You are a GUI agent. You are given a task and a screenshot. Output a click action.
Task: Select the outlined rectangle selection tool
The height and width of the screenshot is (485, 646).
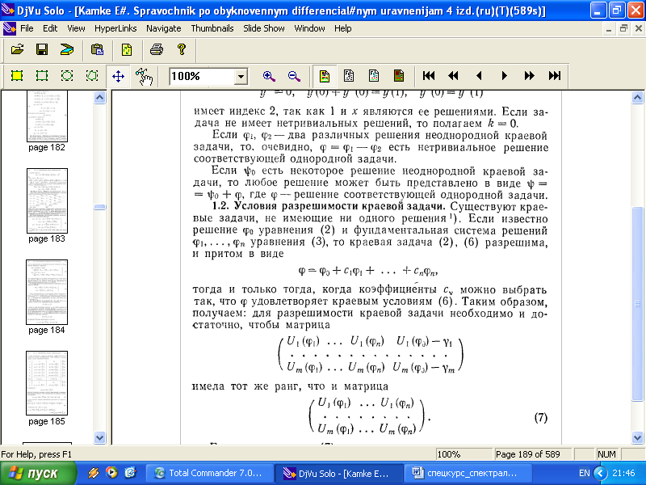(x=42, y=76)
